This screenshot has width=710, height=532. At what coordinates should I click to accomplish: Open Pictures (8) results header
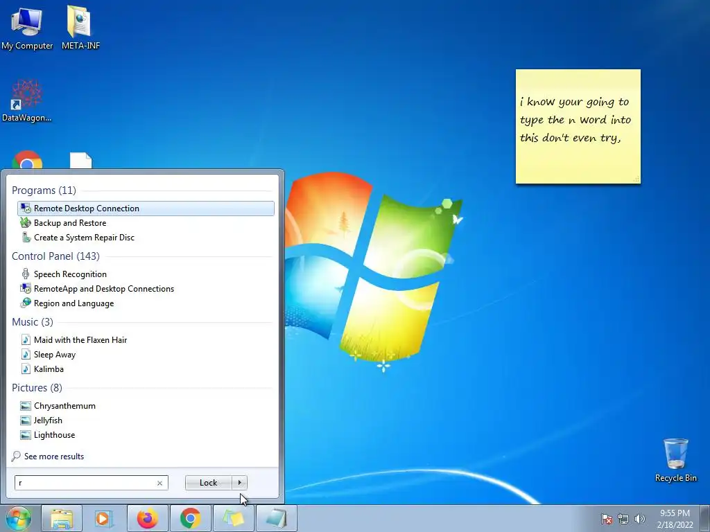tap(37, 388)
